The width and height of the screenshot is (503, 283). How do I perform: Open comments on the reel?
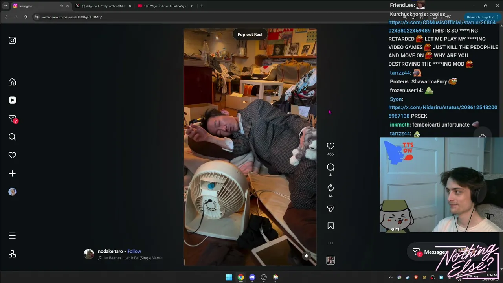[330, 167]
